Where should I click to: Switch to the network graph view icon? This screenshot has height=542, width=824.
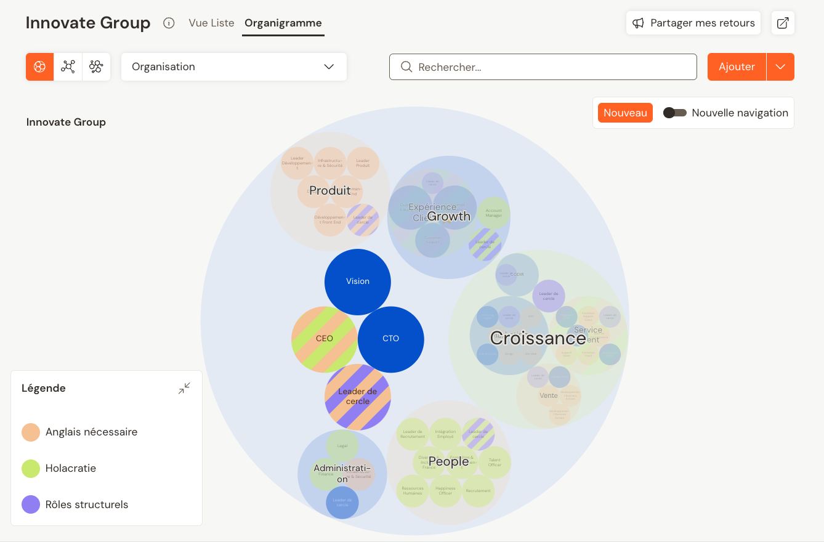coord(68,67)
